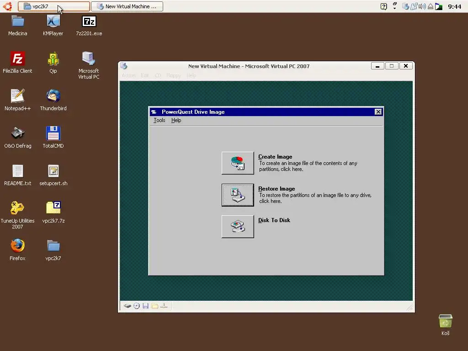The height and width of the screenshot is (351, 468).
Task: Click shared folders status icon in Virtual PC
Action: (154, 306)
